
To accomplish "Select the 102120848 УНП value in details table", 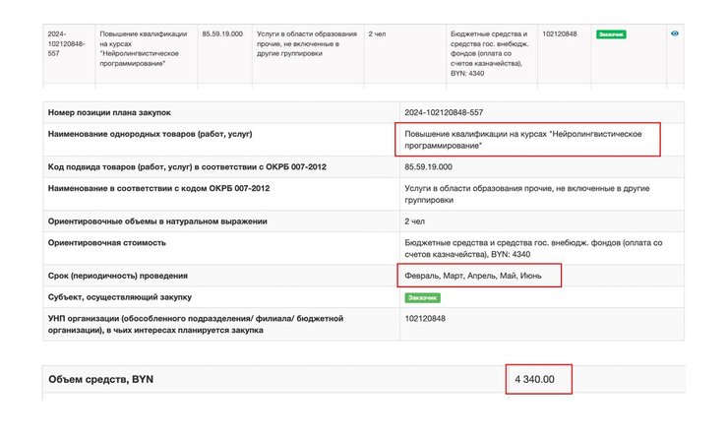I will 425,319.
